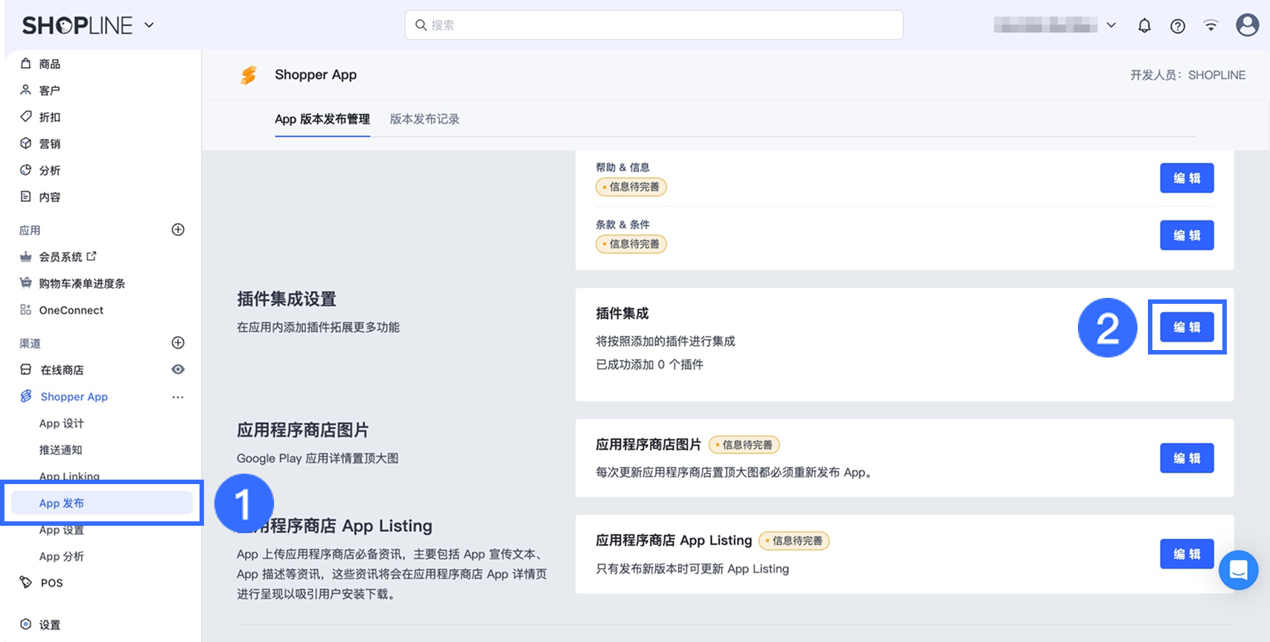Image resolution: width=1270 pixels, height=642 pixels.
Task: Click 信息待完善 badge beside App Listing
Action: (x=794, y=541)
